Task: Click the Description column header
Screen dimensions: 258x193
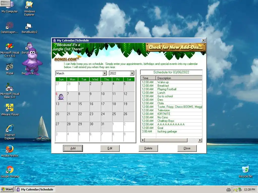Action: (x=179, y=78)
